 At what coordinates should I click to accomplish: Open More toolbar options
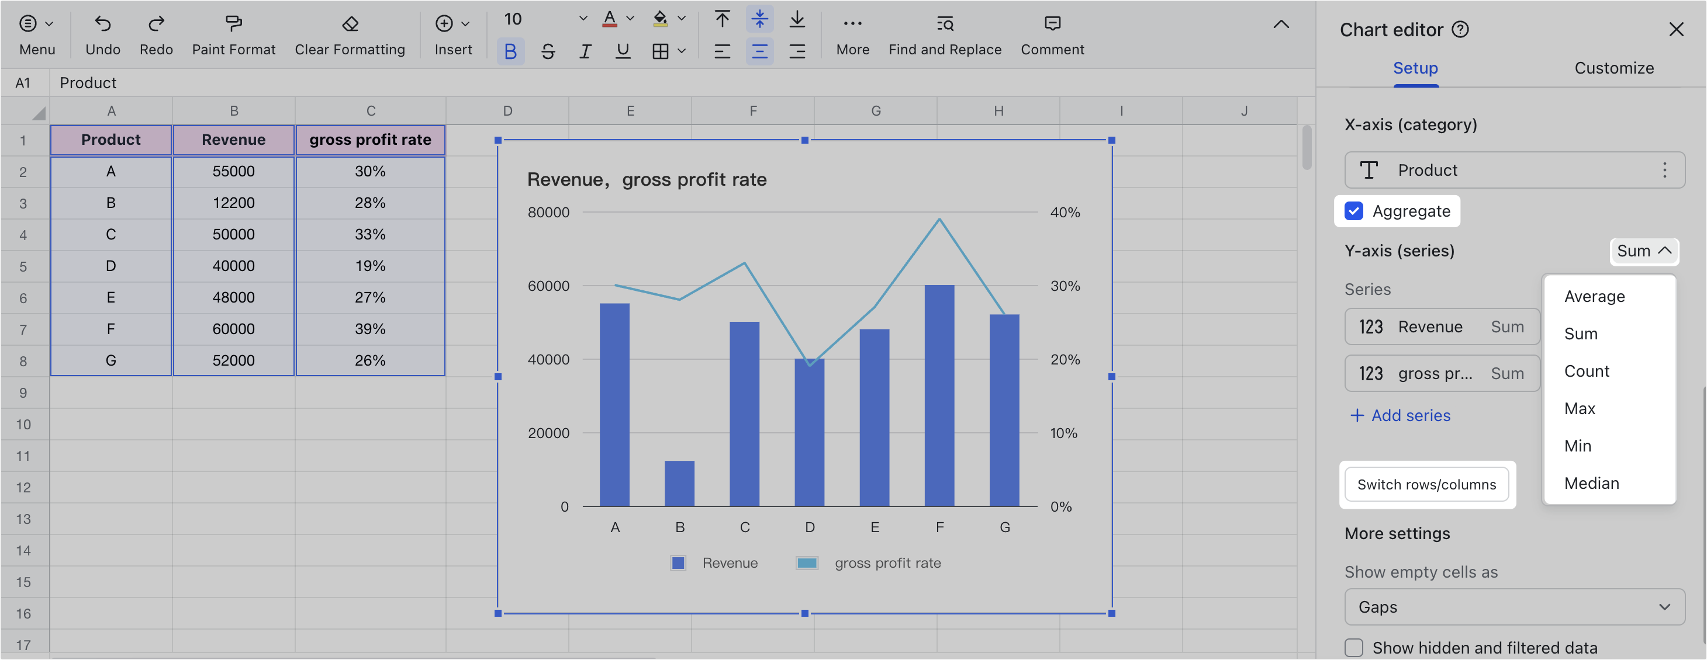[x=853, y=36]
